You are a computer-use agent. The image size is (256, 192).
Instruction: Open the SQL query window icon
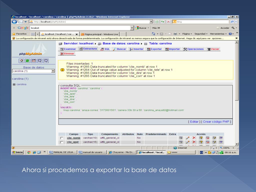click(34, 61)
